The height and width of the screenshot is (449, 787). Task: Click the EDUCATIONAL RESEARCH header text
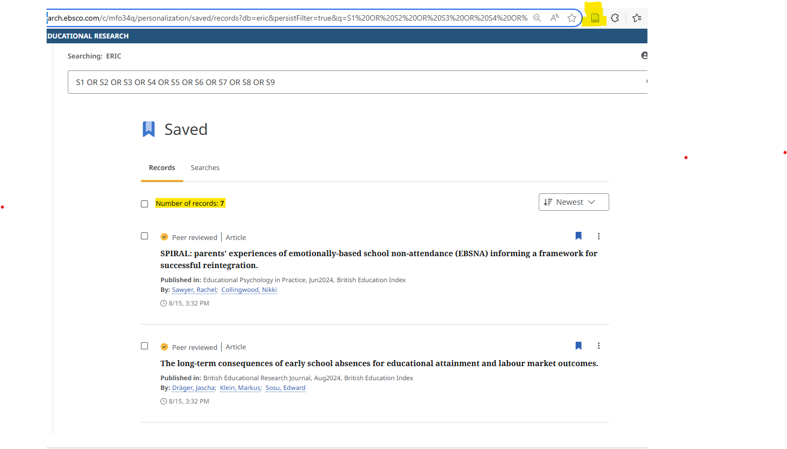(88, 36)
